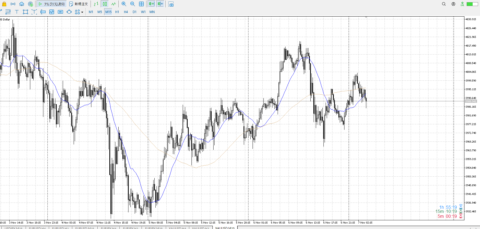Open the market shopping bag icon

[4, 4]
